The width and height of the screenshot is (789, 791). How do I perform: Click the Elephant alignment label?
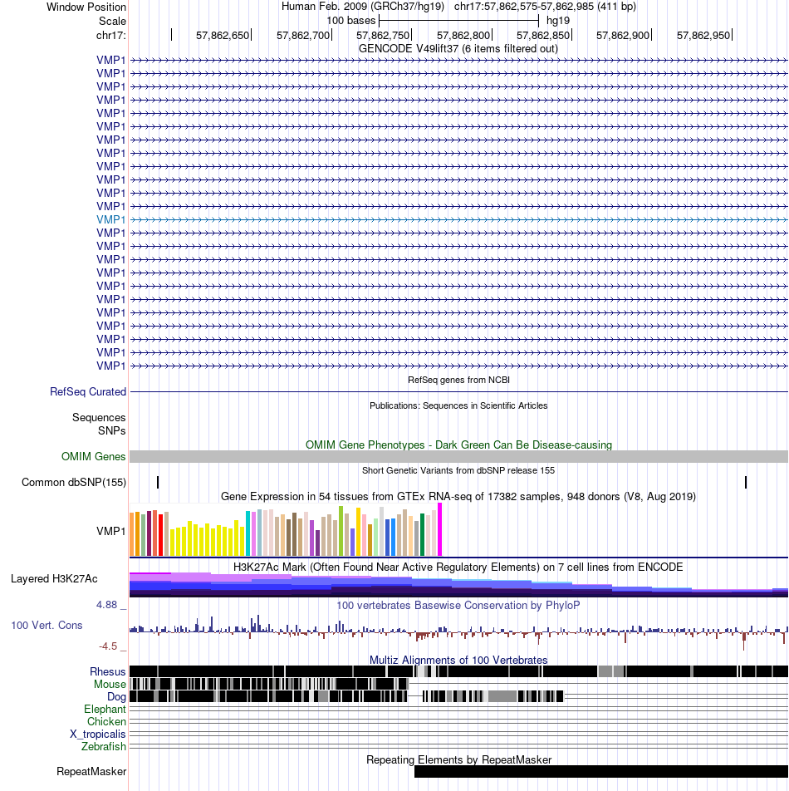click(105, 709)
